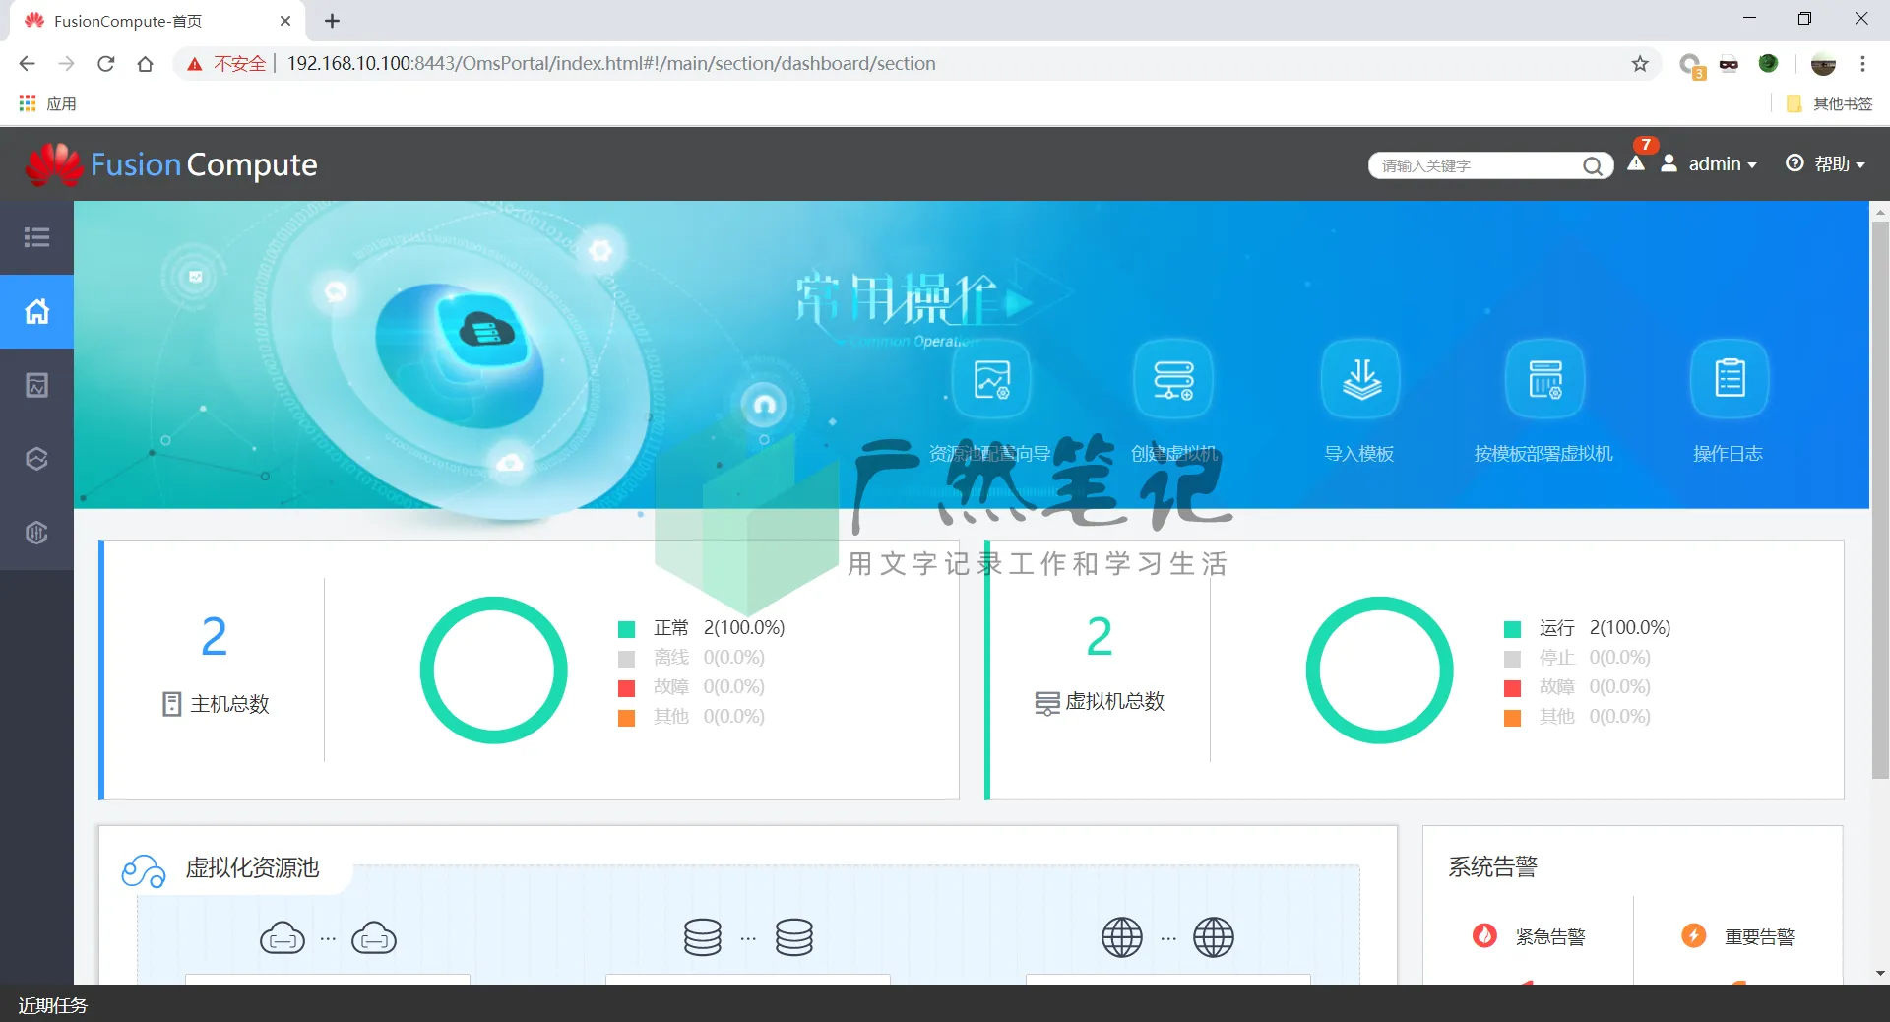Click the host status donut chart
Screen dimensions: 1890x1022
tap(493, 671)
